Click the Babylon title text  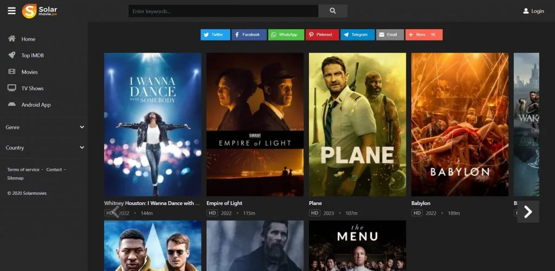tap(421, 203)
